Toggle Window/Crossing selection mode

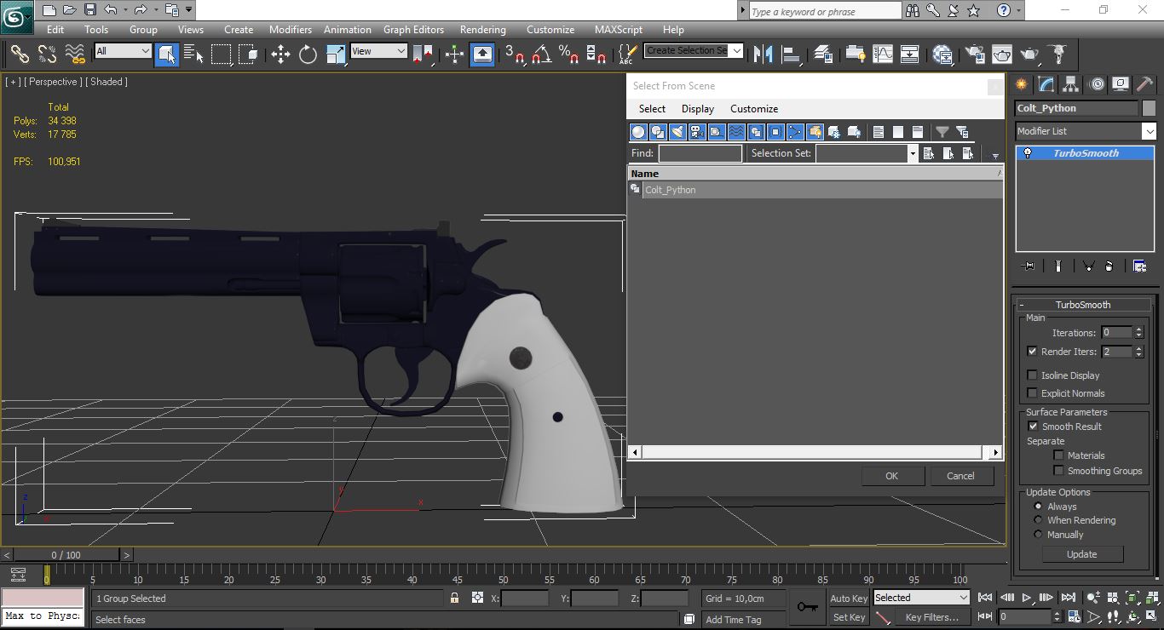pos(249,54)
